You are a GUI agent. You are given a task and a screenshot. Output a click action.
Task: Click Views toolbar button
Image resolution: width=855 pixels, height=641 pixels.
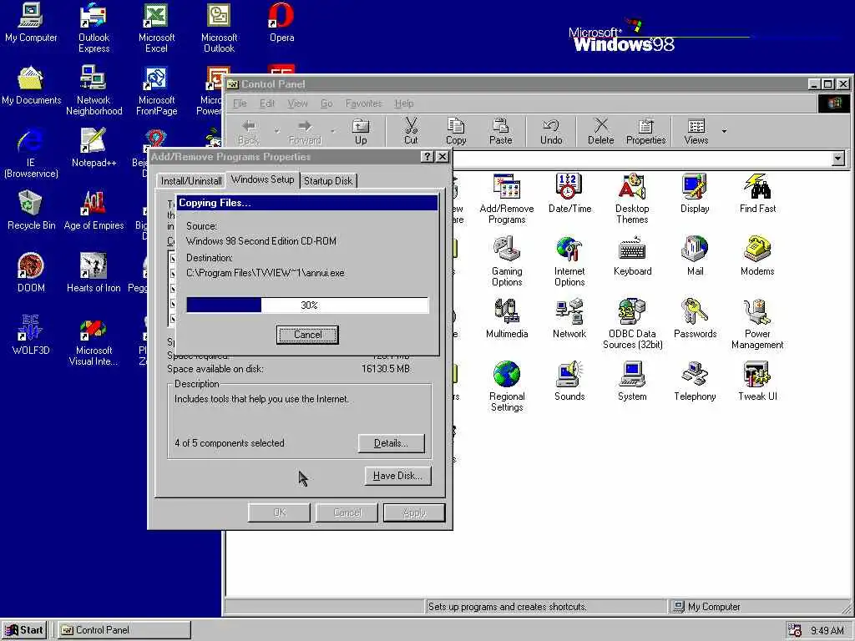tap(696, 131)
